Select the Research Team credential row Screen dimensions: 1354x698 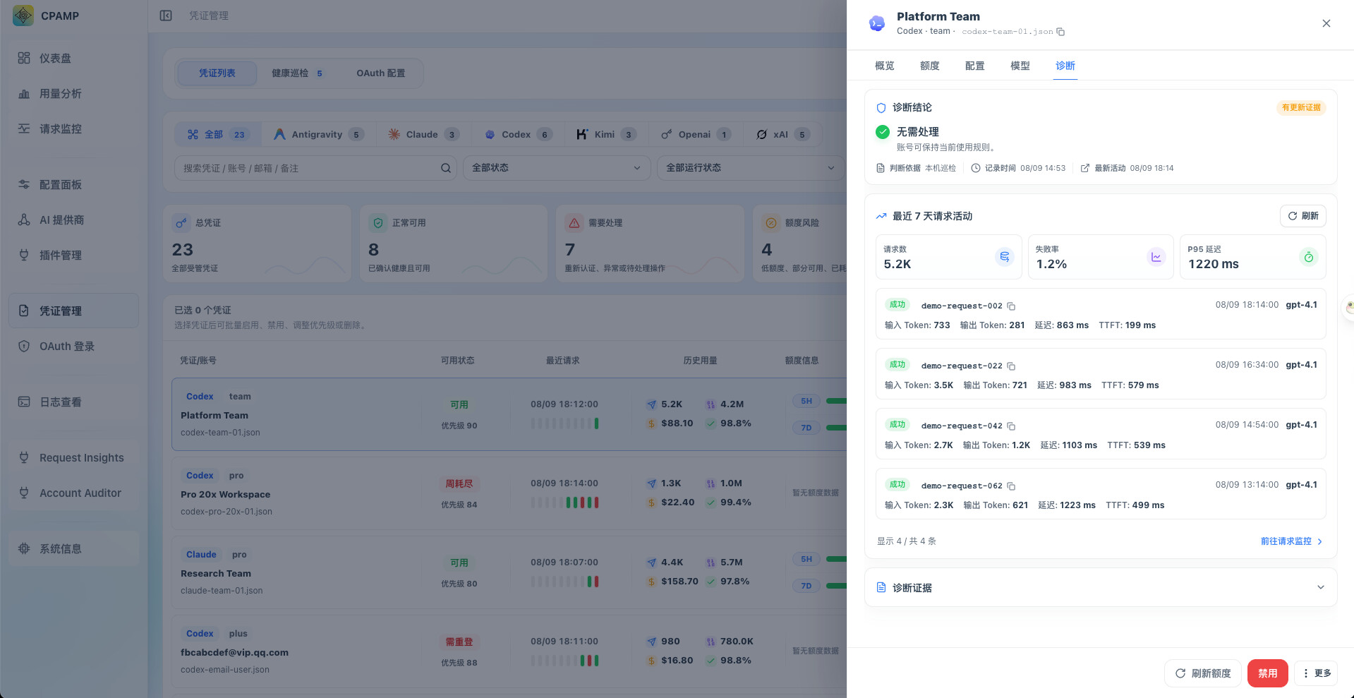[508, 572]
